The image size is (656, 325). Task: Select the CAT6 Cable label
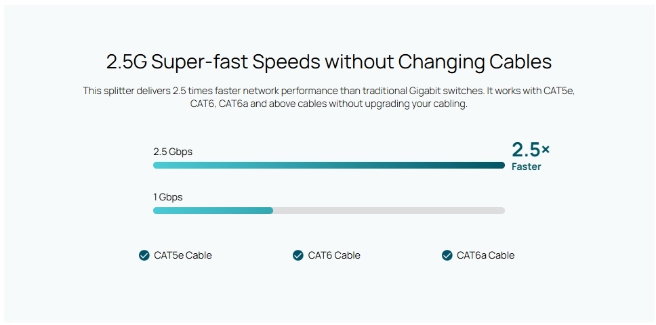coord(334,255)
